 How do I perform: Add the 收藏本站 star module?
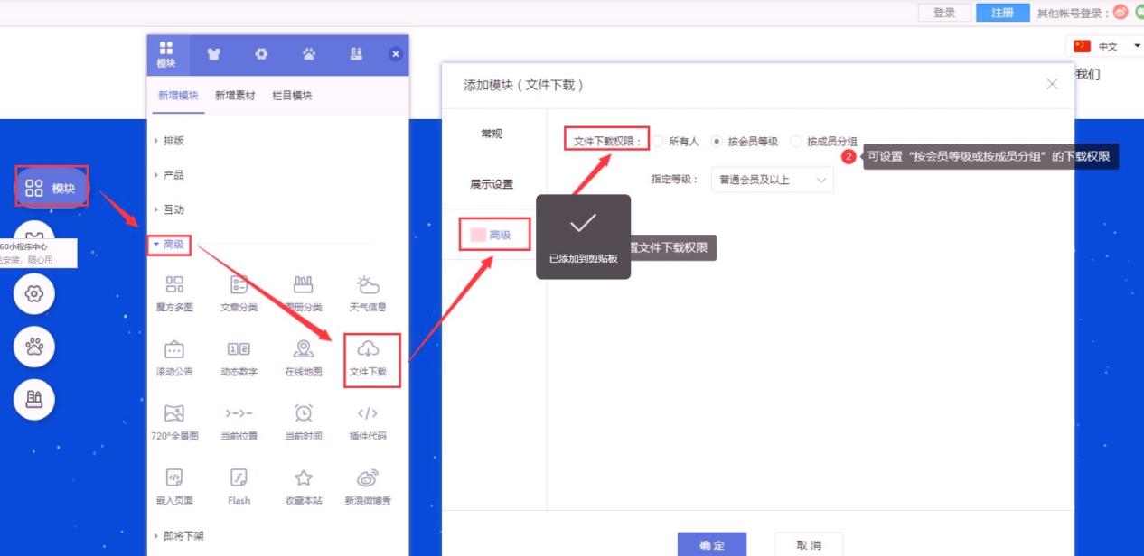point(304,479)
